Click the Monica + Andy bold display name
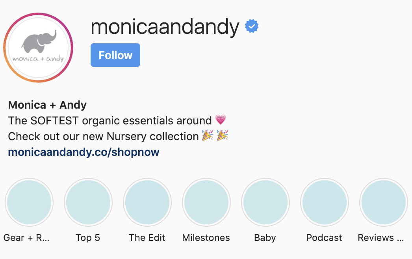Image resolution: width=412 pixels, height=259 pixels. pos(47,105)
